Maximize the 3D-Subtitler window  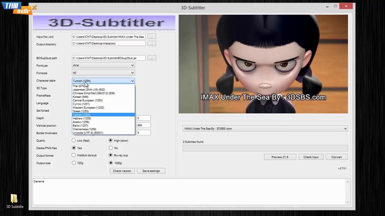(x=335, y=6)
